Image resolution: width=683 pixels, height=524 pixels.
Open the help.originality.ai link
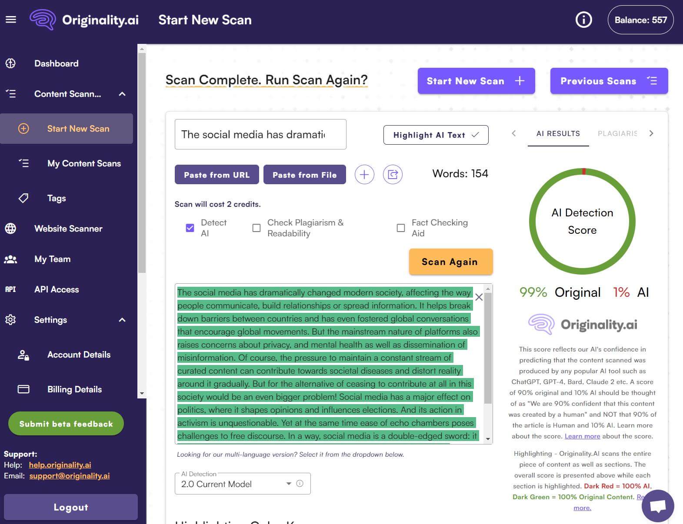click(60, 465)
